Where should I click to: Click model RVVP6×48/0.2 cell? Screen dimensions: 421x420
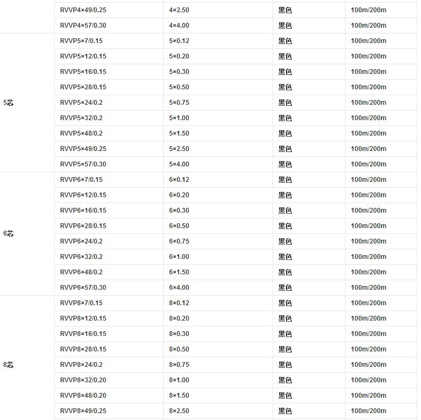coord(81,272)
